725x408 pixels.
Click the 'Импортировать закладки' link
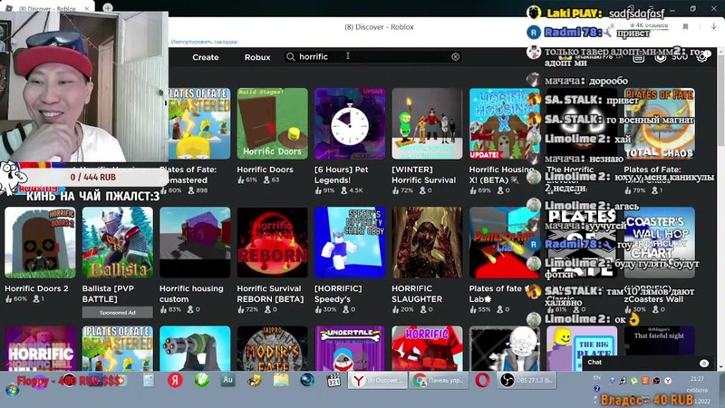[x=204, y=42]
